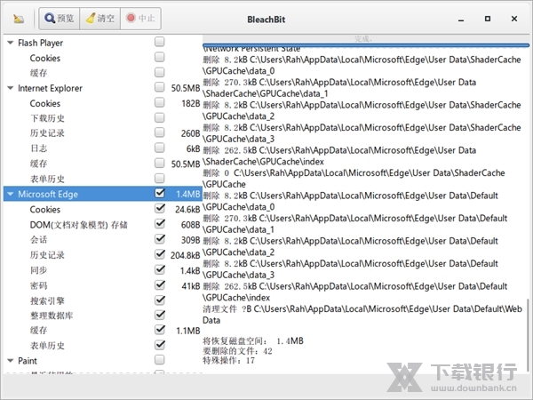Image resolution: width=533 pixels, height=400 pixels.
Task: Maximize the BleachBit window
Action: [x=490, y=16]
